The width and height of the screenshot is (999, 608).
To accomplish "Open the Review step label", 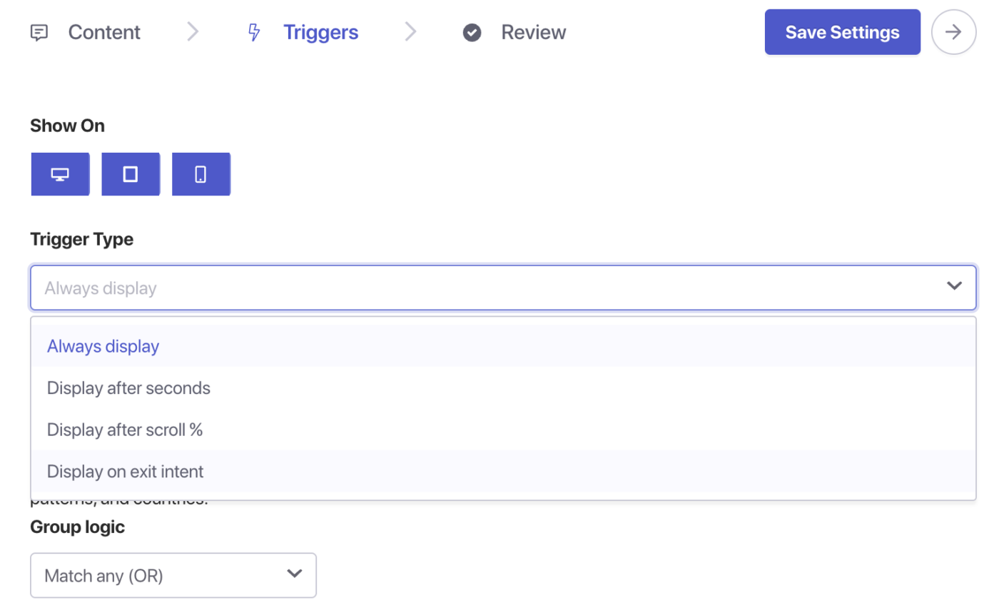I will [533, 33].
